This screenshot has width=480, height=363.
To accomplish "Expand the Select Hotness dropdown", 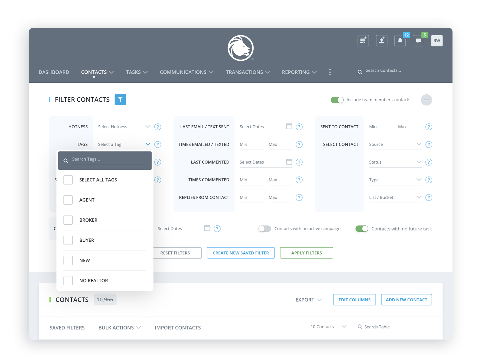I will coord(124,127).
